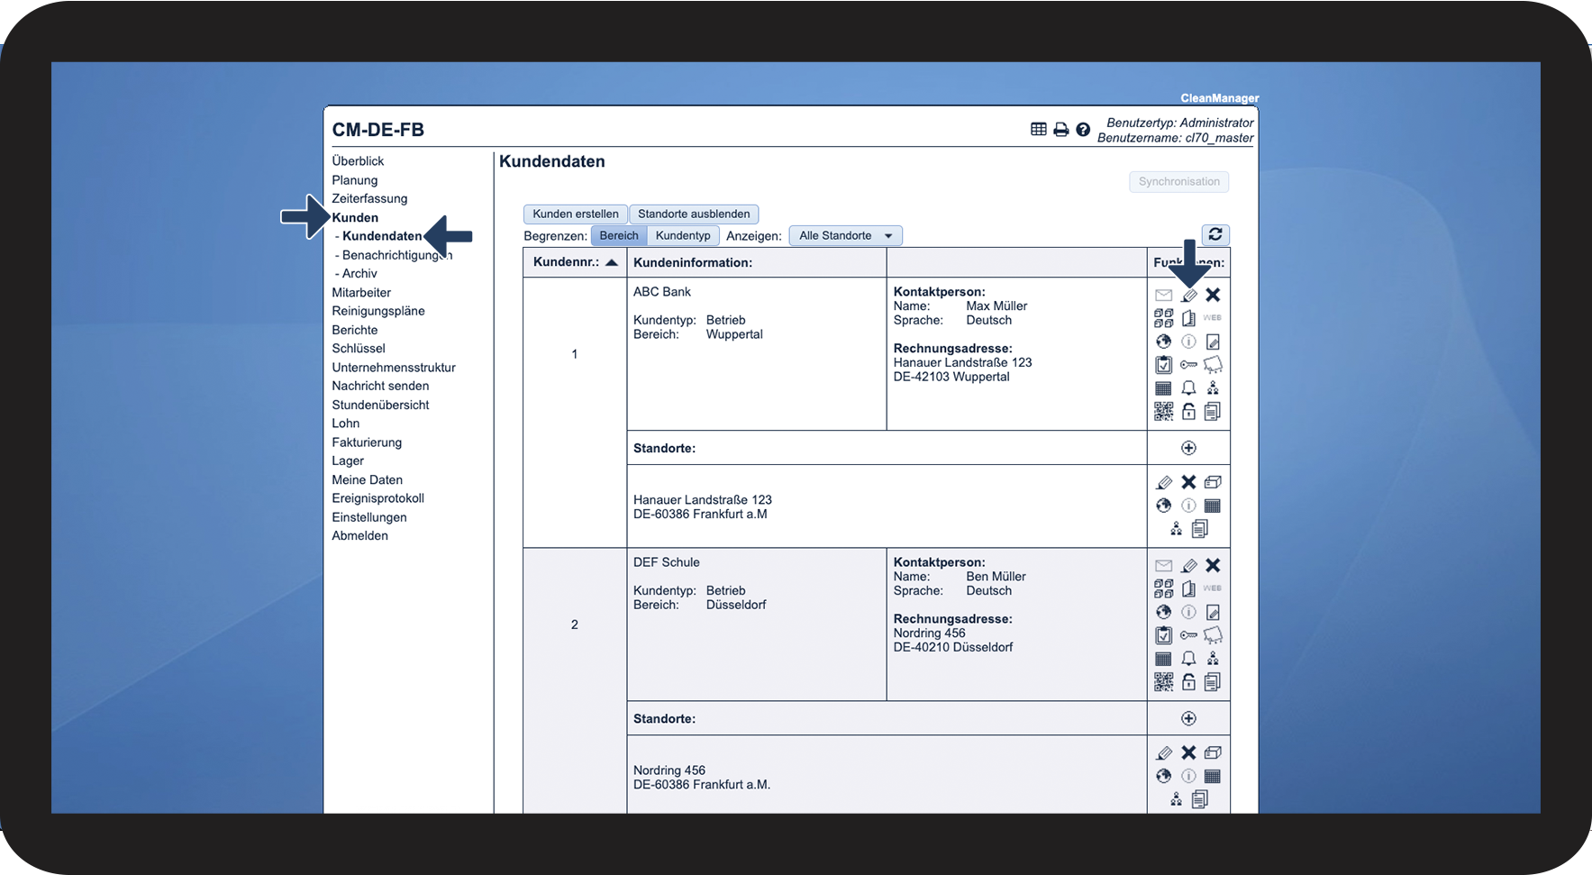Open Ereignisprotokoll in the sidebar
The image size is (1592, 875).
click(378, 498)
